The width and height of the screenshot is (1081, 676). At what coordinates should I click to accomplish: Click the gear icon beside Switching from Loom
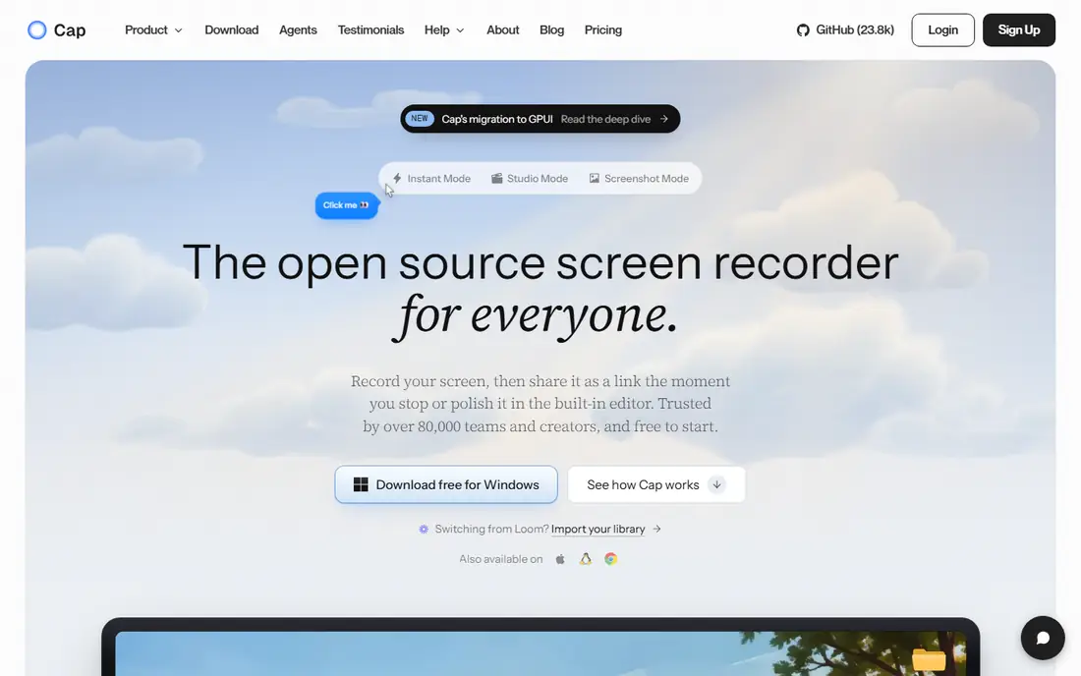[x=424, y=529]
